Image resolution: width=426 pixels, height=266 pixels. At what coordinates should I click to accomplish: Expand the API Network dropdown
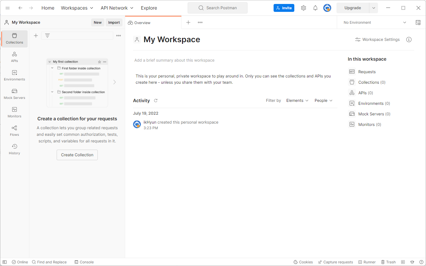point(117,8)
